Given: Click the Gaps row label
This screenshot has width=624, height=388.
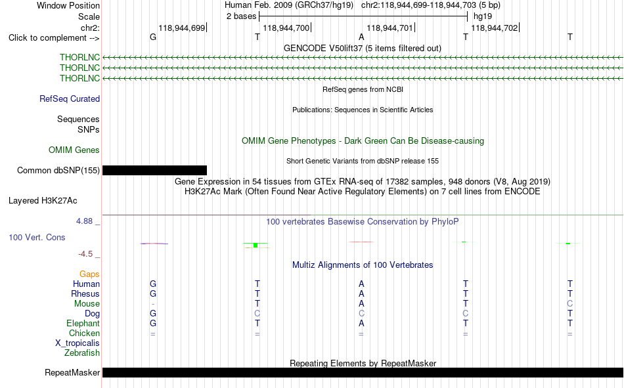Looking at the screenshot, I should [89, 274].
